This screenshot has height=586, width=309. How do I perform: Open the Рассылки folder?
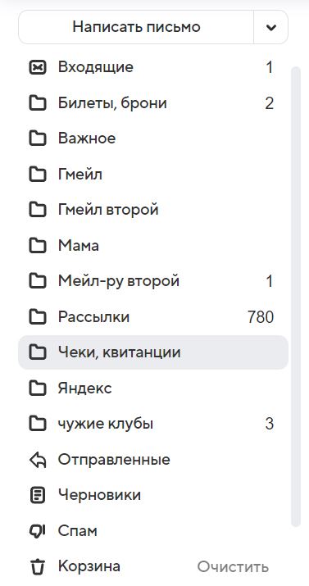pyautogui.click(x=153, y=317)
